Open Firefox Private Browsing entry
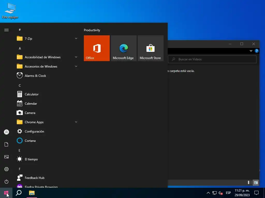 coord(47,186)
